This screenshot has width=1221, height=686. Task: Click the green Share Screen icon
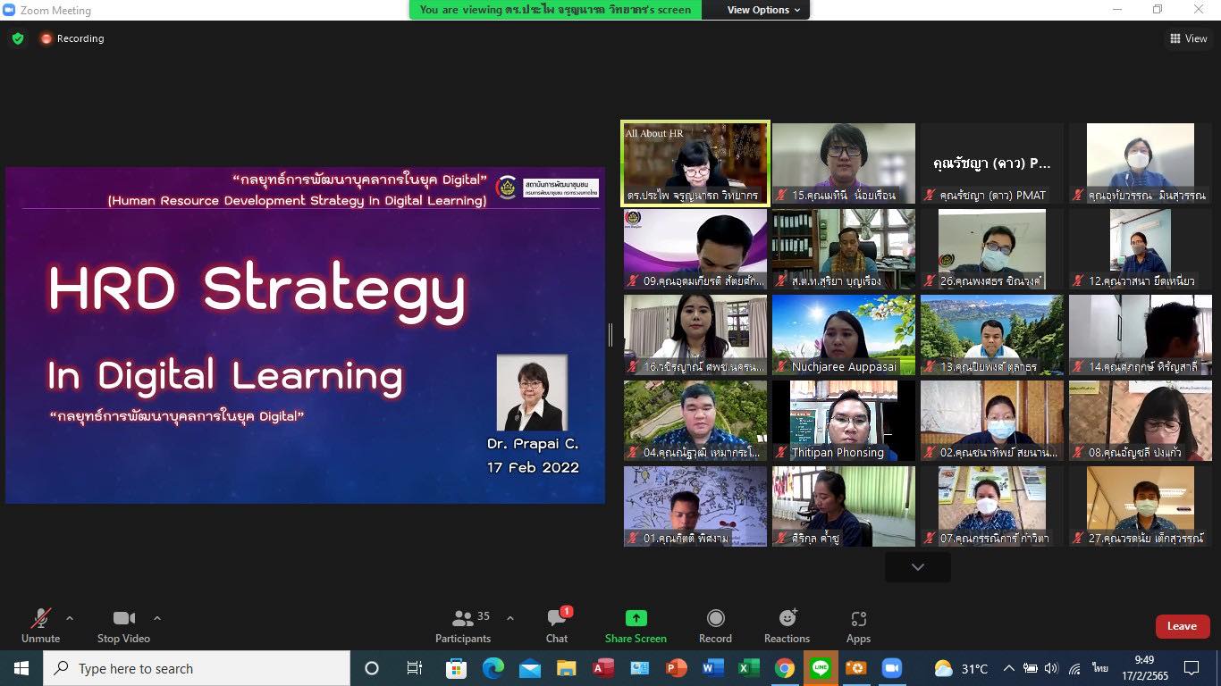(x=636, y=618)
